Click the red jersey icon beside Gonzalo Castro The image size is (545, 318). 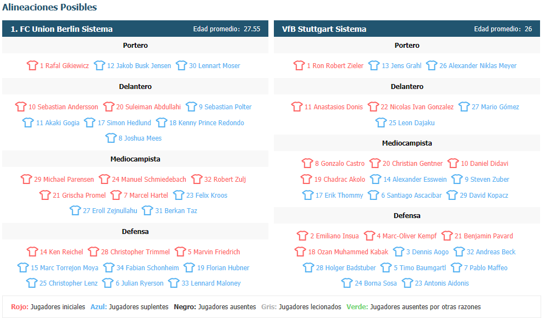[307, 163]
